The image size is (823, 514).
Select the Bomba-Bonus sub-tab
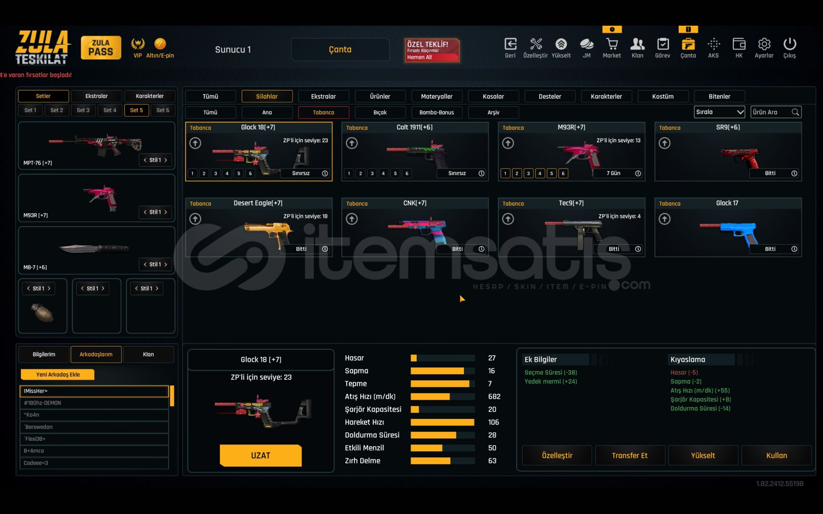[x=437, y=112]
